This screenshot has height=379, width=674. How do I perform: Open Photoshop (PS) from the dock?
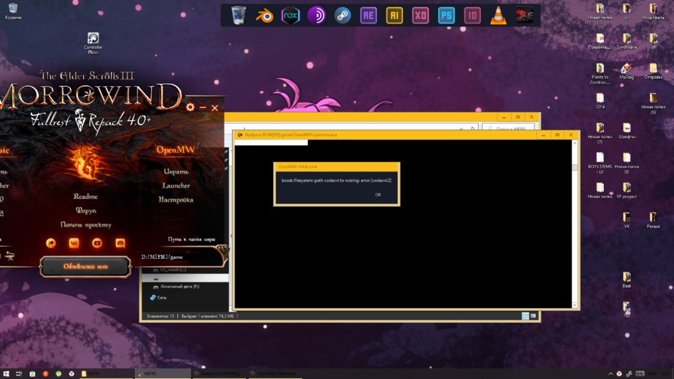(446, 16)
